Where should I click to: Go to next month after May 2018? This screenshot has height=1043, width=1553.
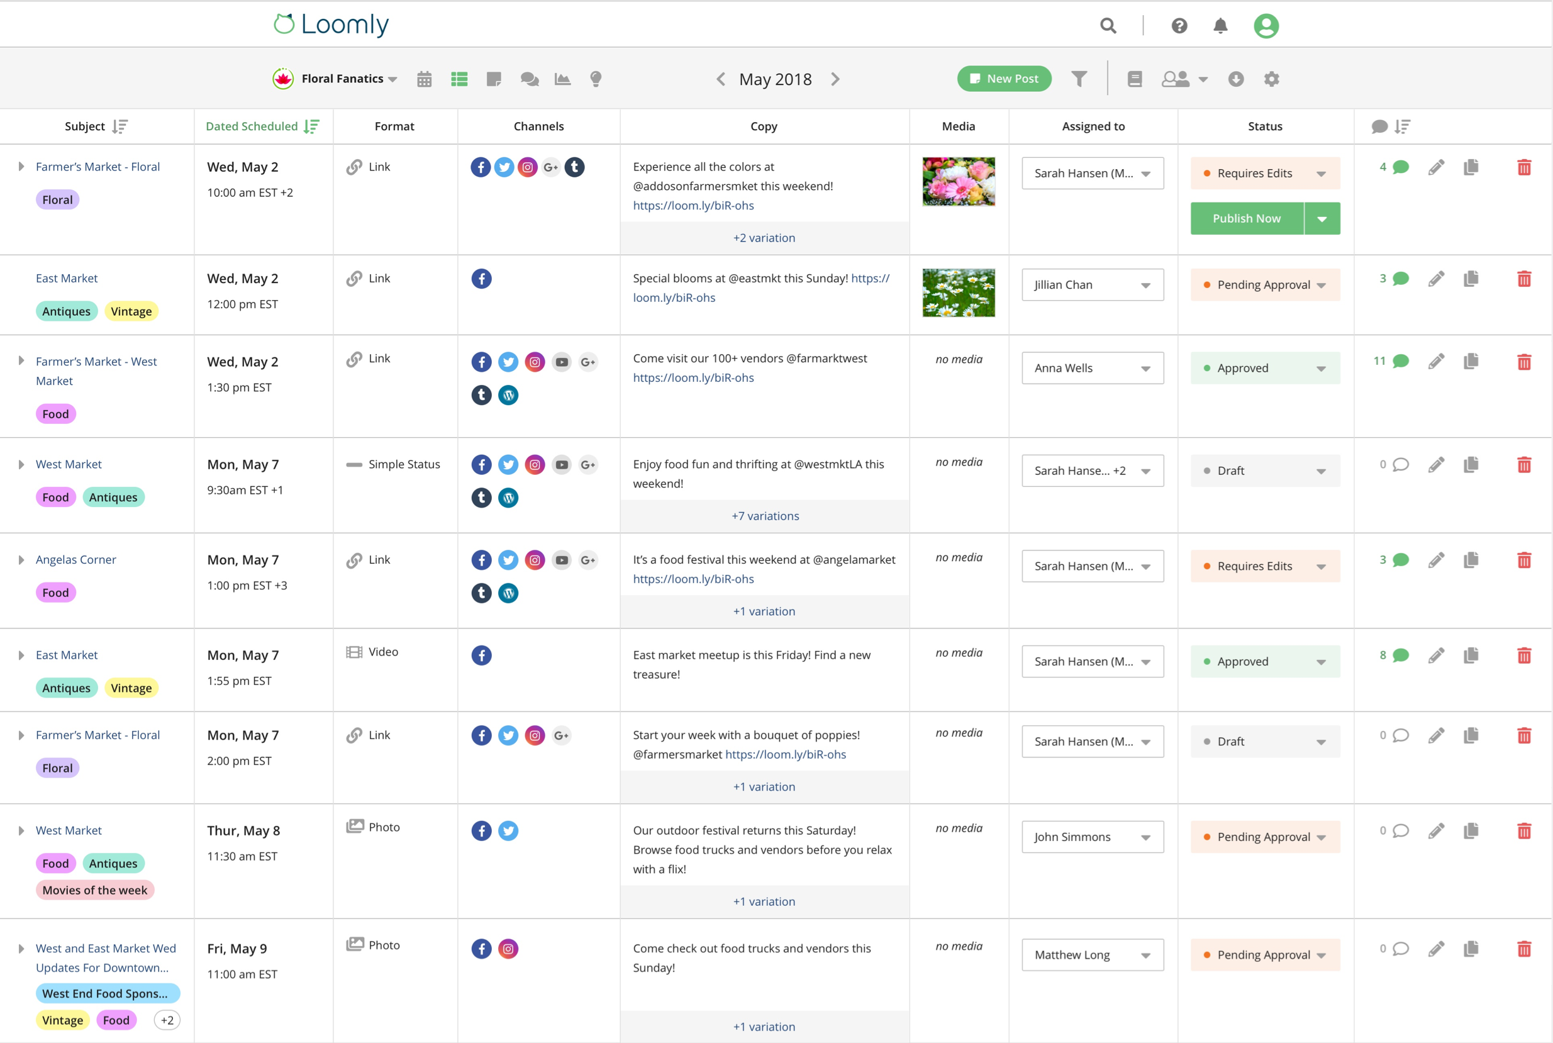click(x=835, y=79)
